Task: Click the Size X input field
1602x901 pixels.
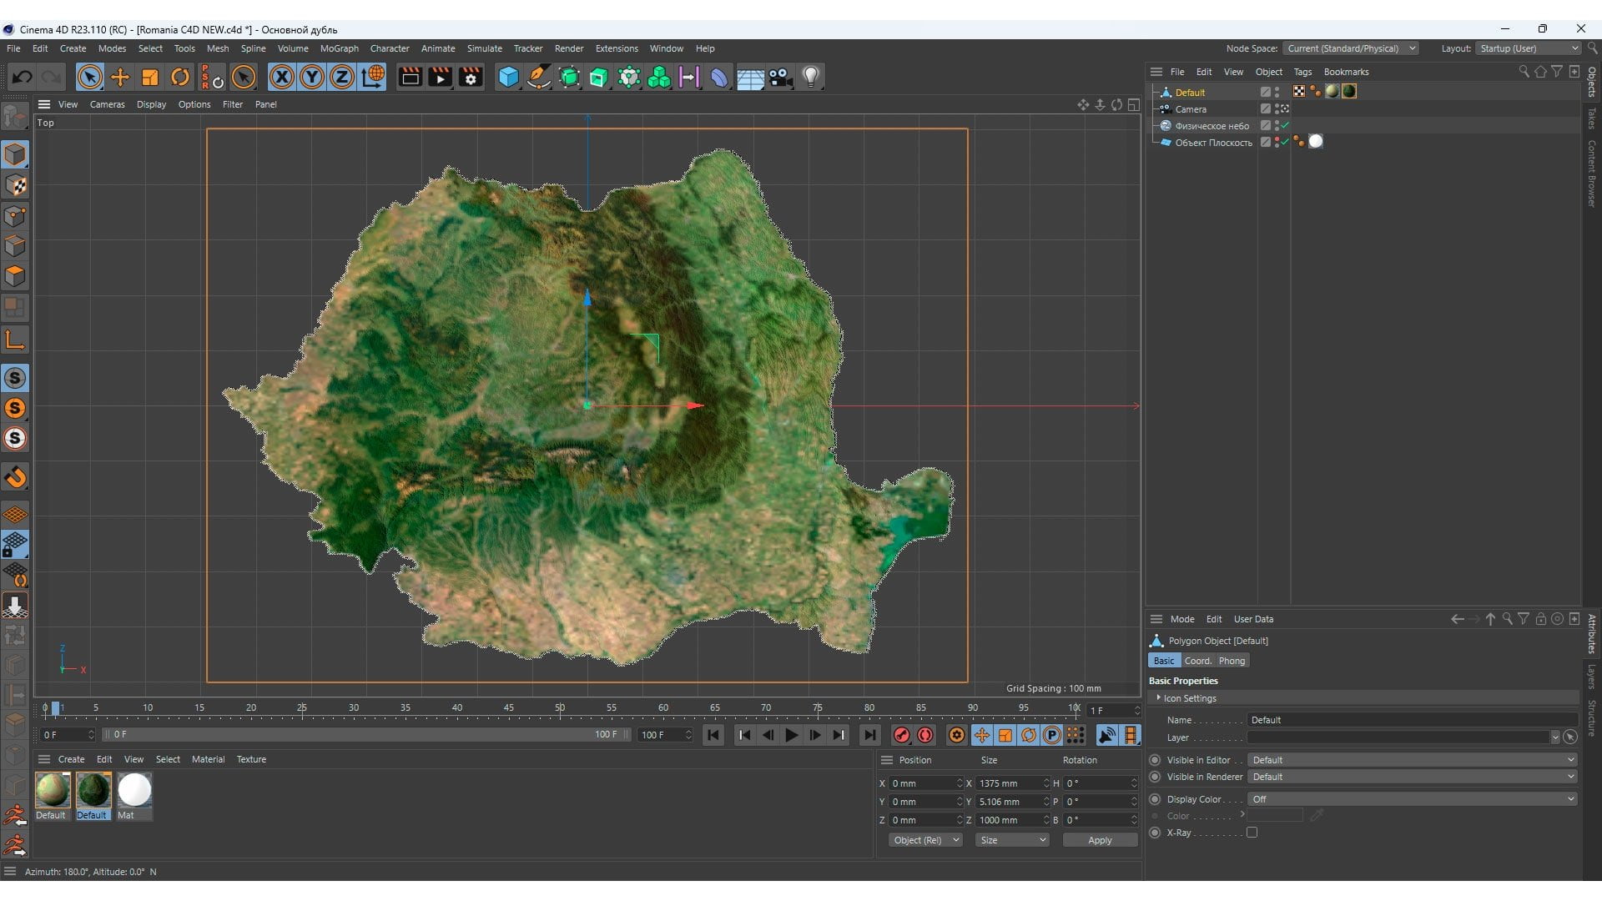Action: point(1010,783)
